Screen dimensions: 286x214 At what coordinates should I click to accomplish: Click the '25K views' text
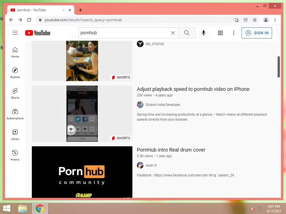coord(144,95)
